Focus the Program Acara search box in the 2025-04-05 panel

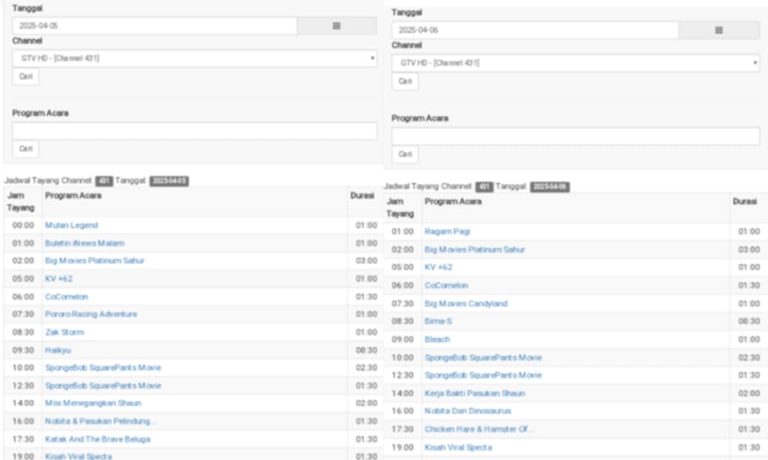(194, 131)
